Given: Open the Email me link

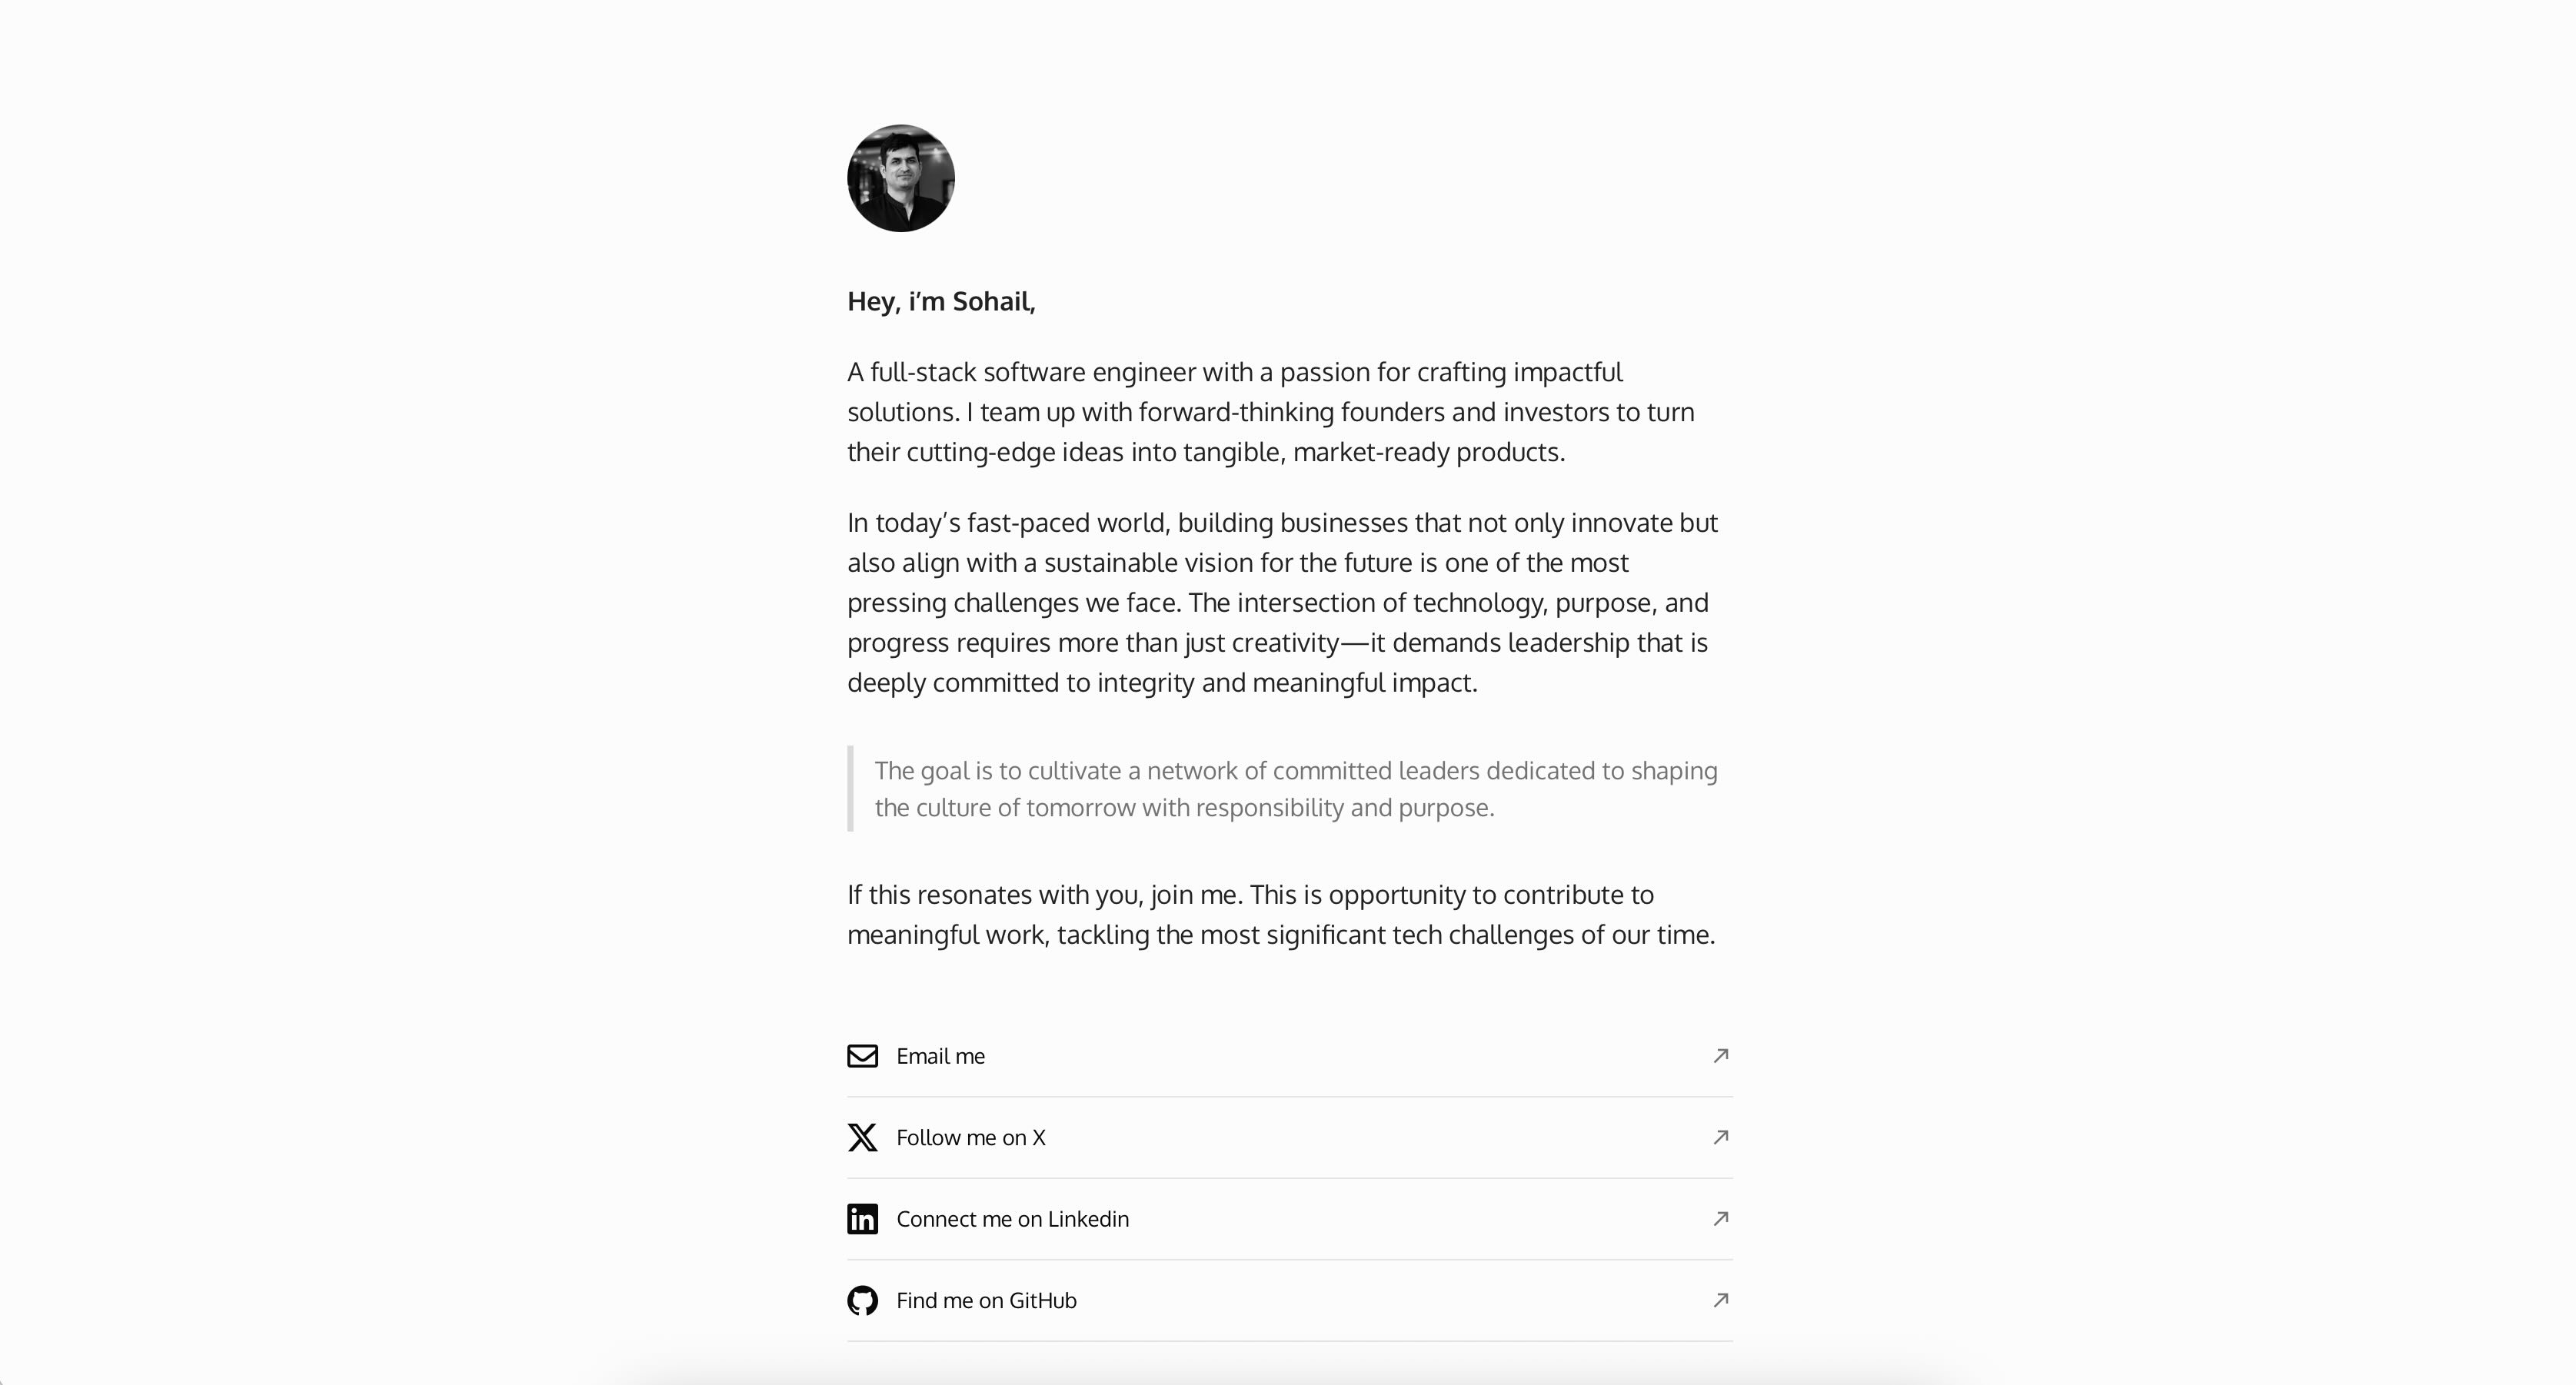Looking at the screenshot, I should pos(940,1056).
